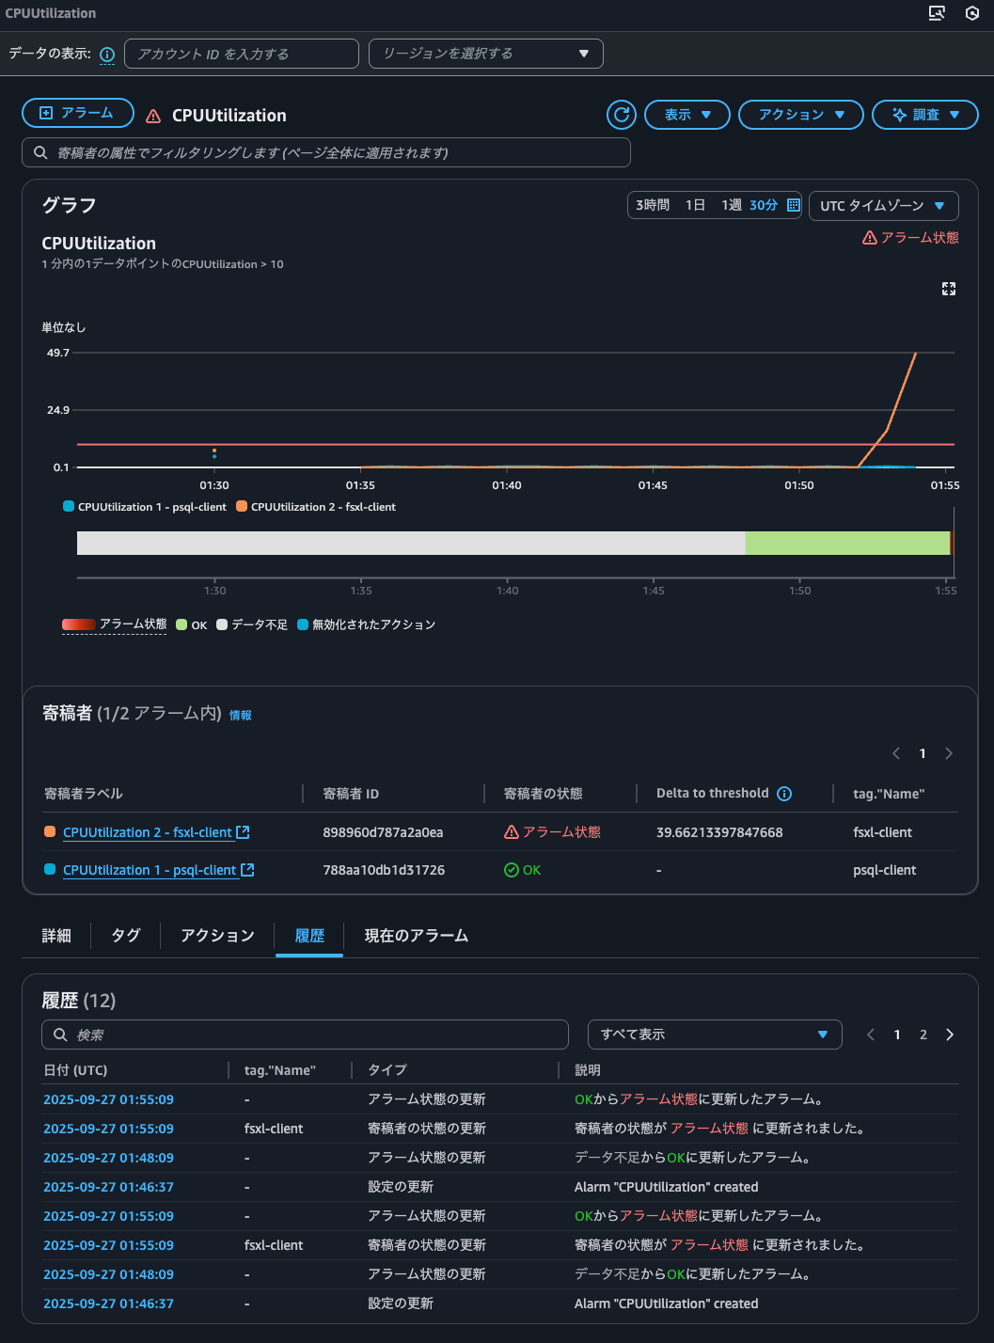Open the 調査 dropdown button

click(x=925, y=115)
